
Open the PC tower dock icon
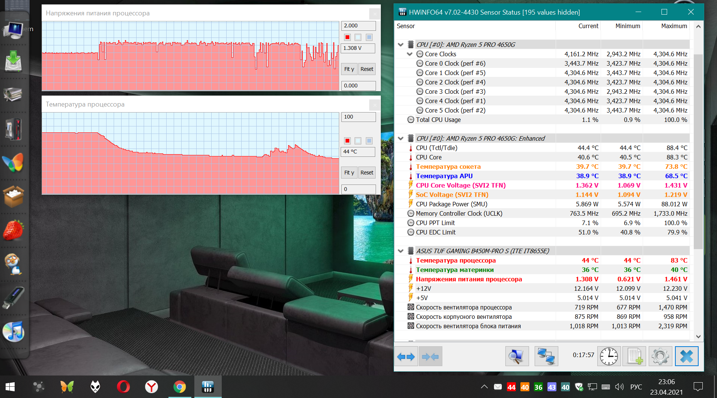click(14, 129)
